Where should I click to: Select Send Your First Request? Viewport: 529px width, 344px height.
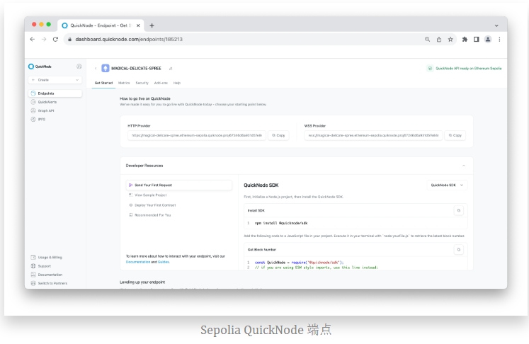tap(179, 185)
